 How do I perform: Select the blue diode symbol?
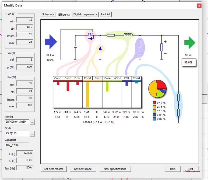pyautogui.click(x=100, y=49)
